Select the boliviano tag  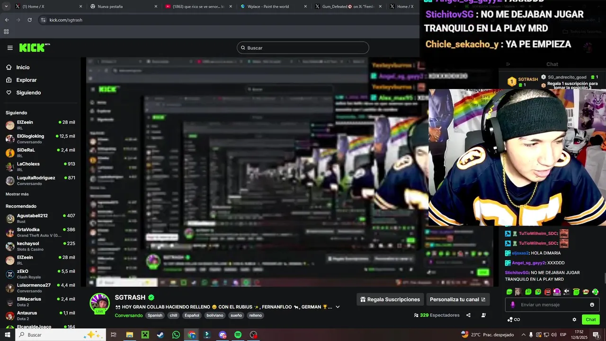point(214,315)
